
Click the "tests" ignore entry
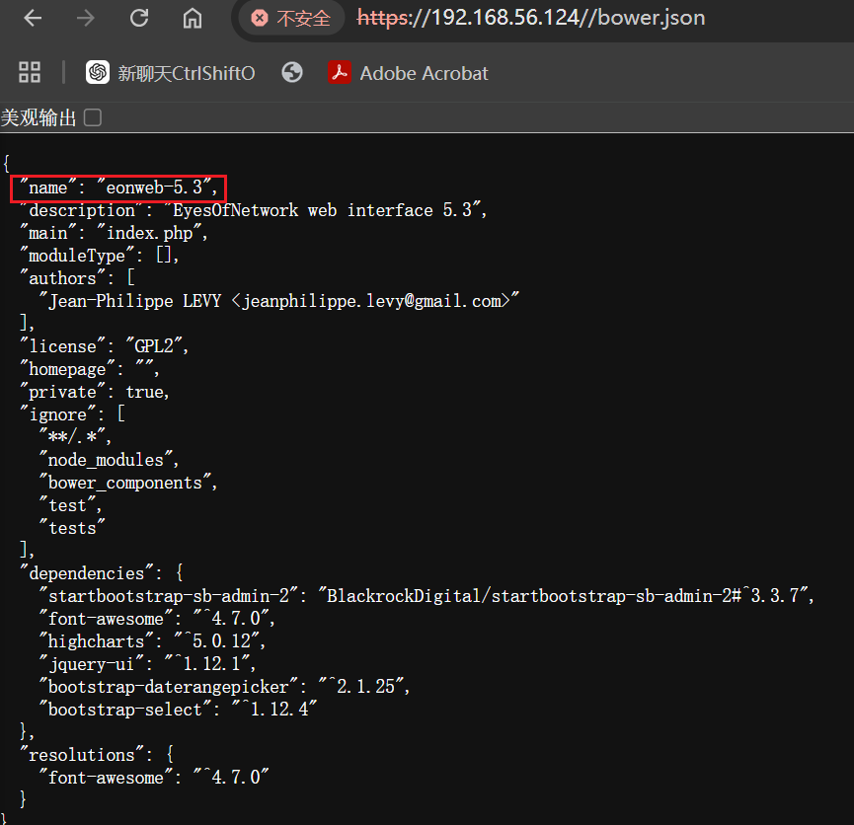tap(72, 528)
